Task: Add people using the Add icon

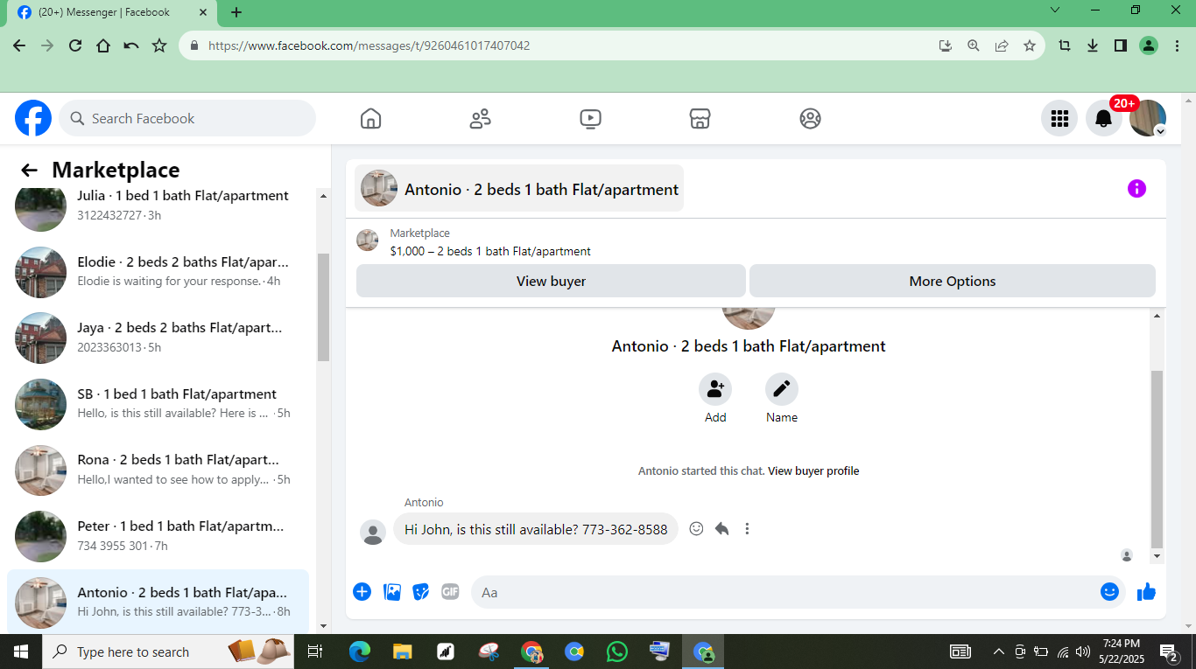Action: click(x=715, y=389)
